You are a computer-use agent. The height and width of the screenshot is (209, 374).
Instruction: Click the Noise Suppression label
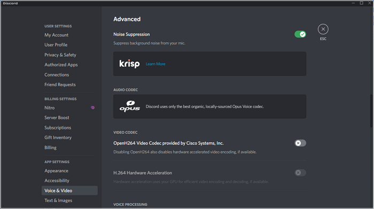pyautogui.click(x=131, y=34)
